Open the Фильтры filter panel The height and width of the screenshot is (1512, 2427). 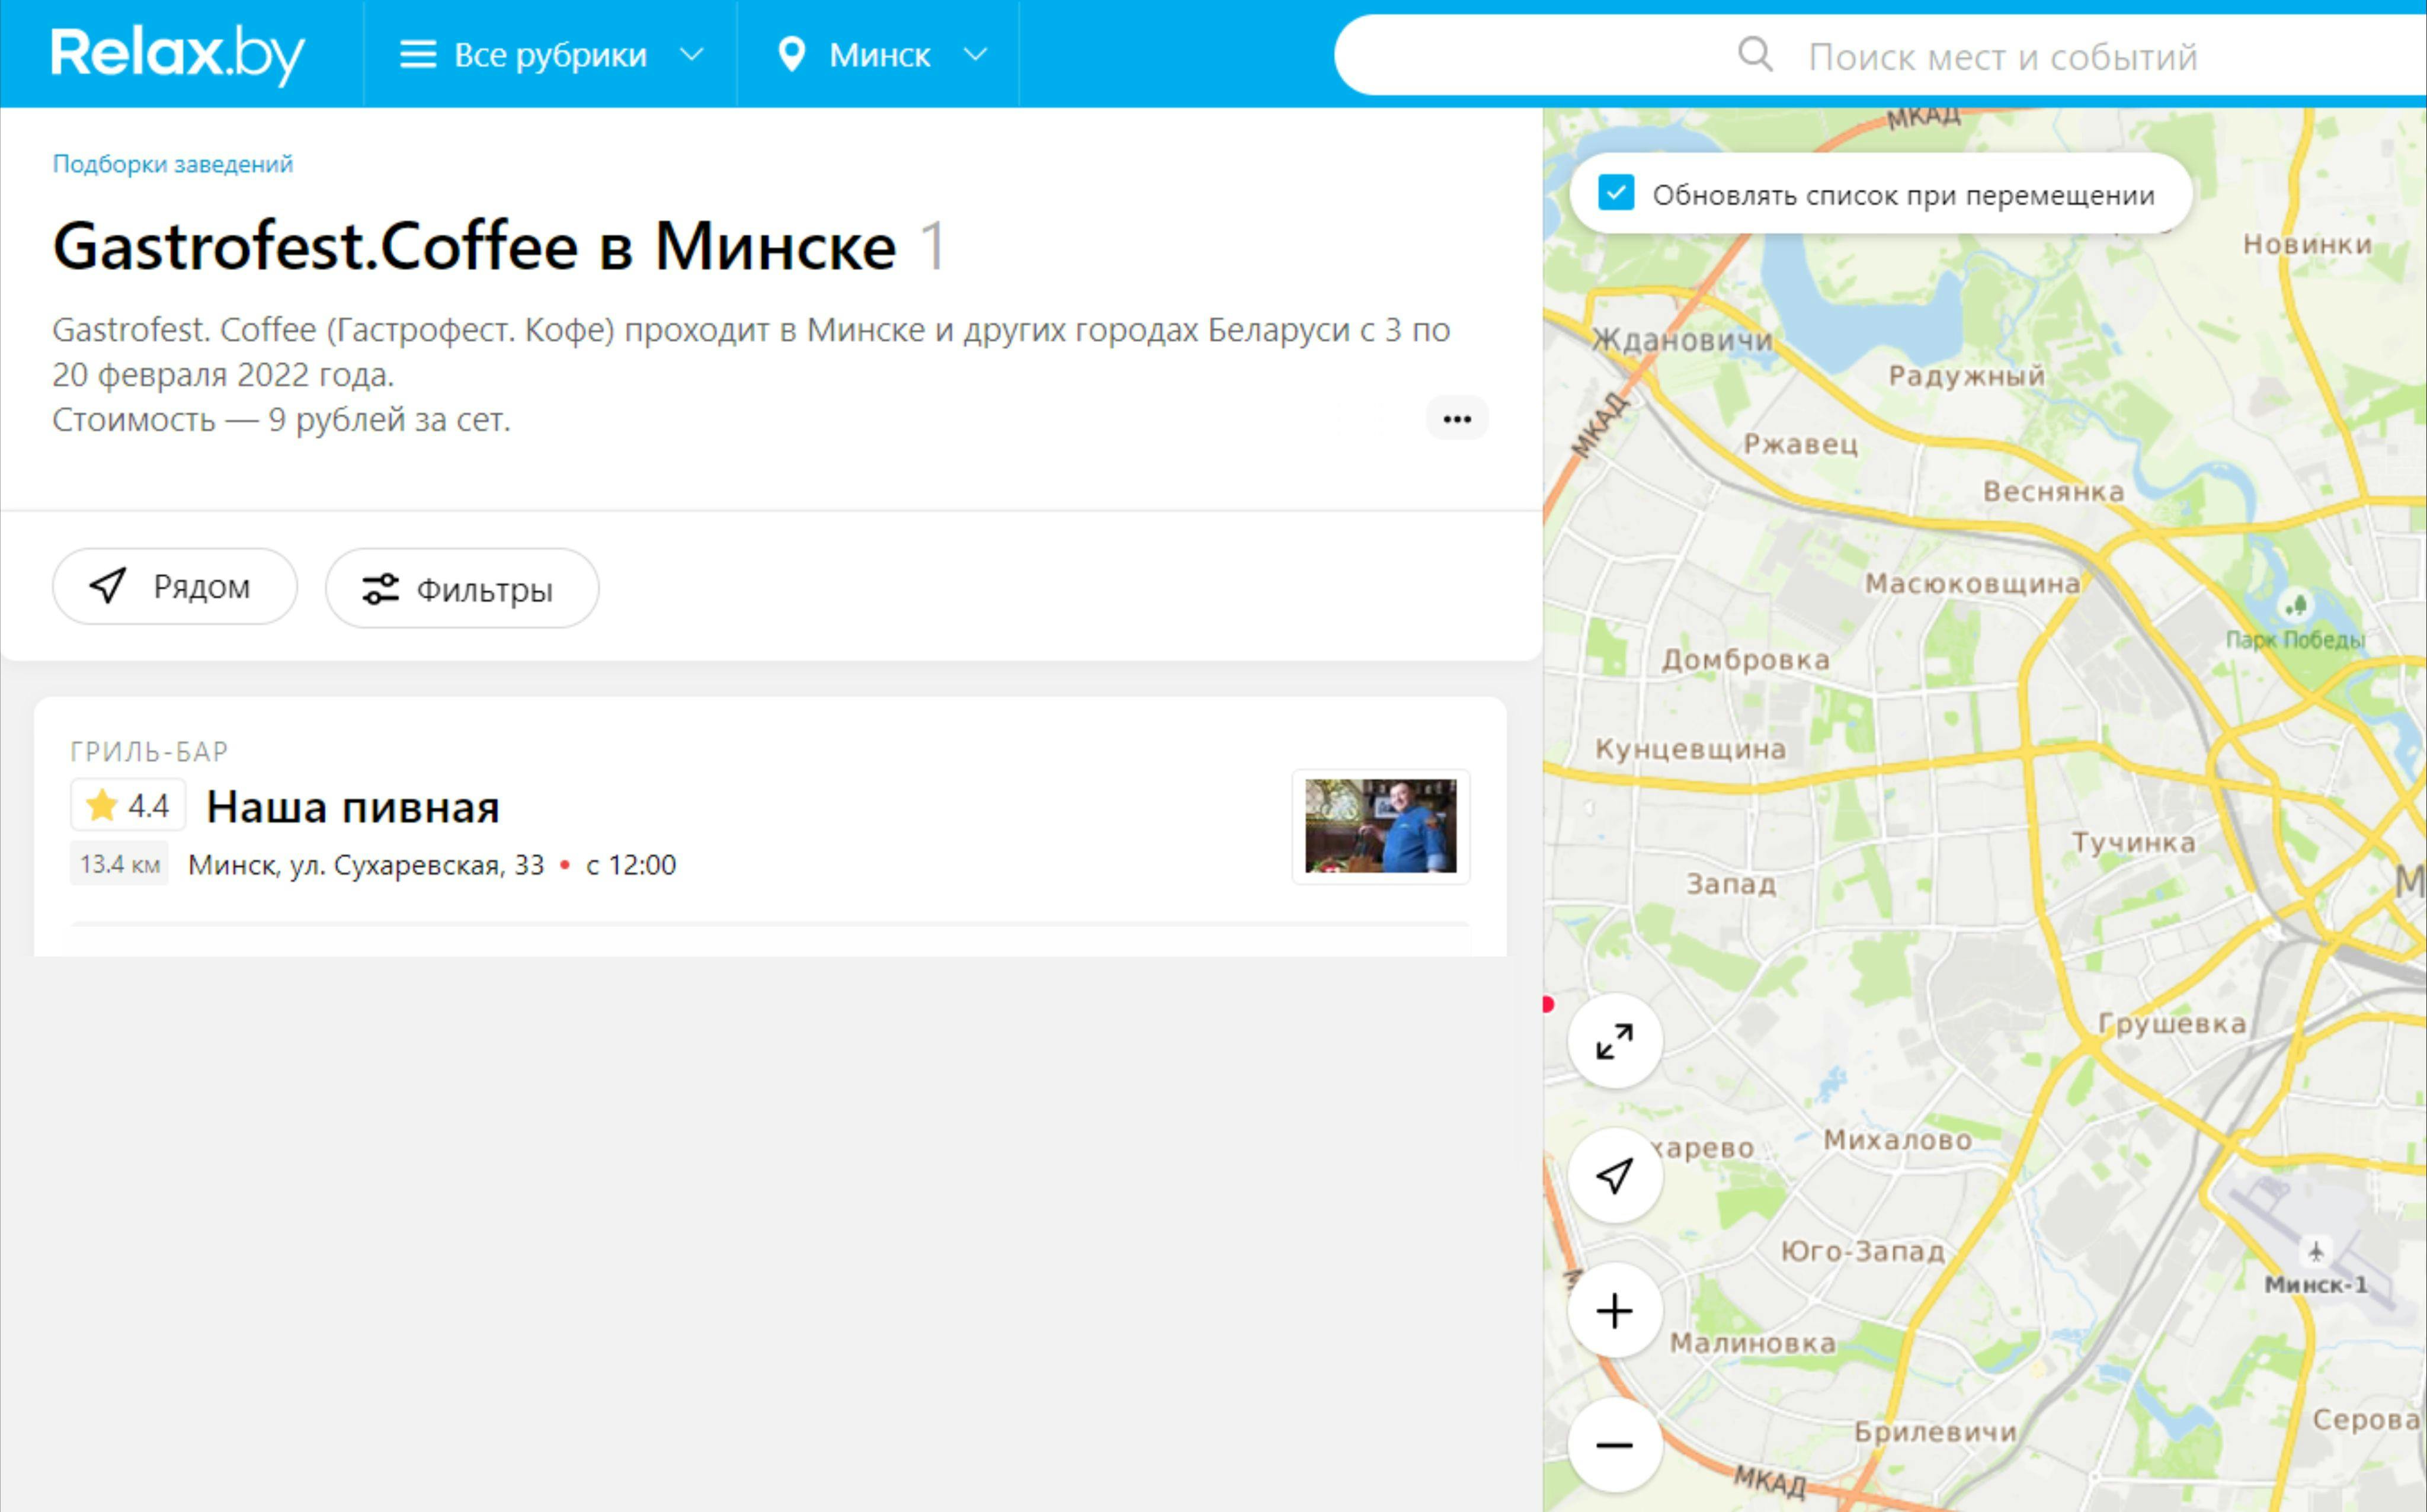click(462, 589)
